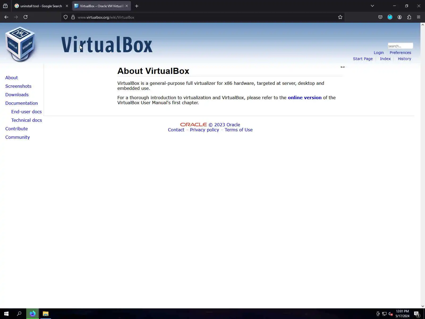The image size is (425, 319).
Task: Go back using the browser back arrow
Action: [x=6, y=17]
